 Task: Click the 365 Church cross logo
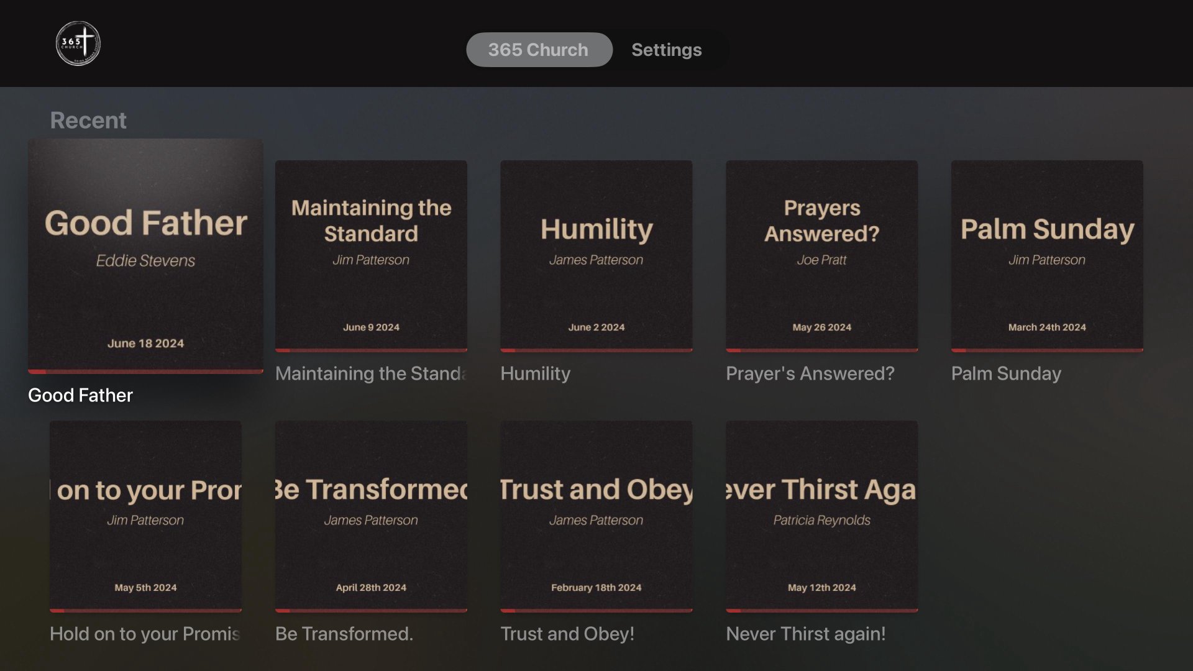pyautogui.click(x=78, y=43)
